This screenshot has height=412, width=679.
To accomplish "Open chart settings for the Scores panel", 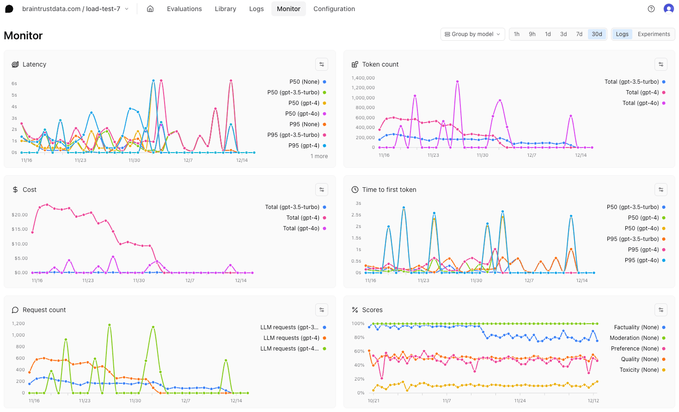I will click(x=661, y=310).
